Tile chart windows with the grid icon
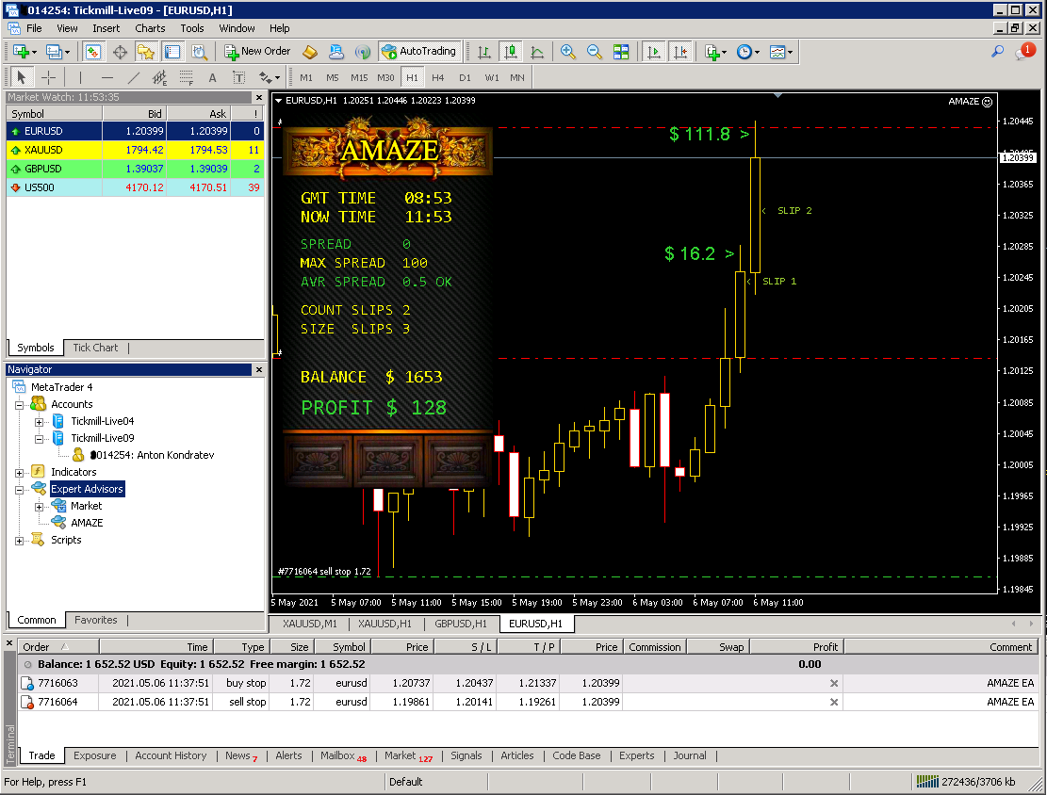 [621, 52]
